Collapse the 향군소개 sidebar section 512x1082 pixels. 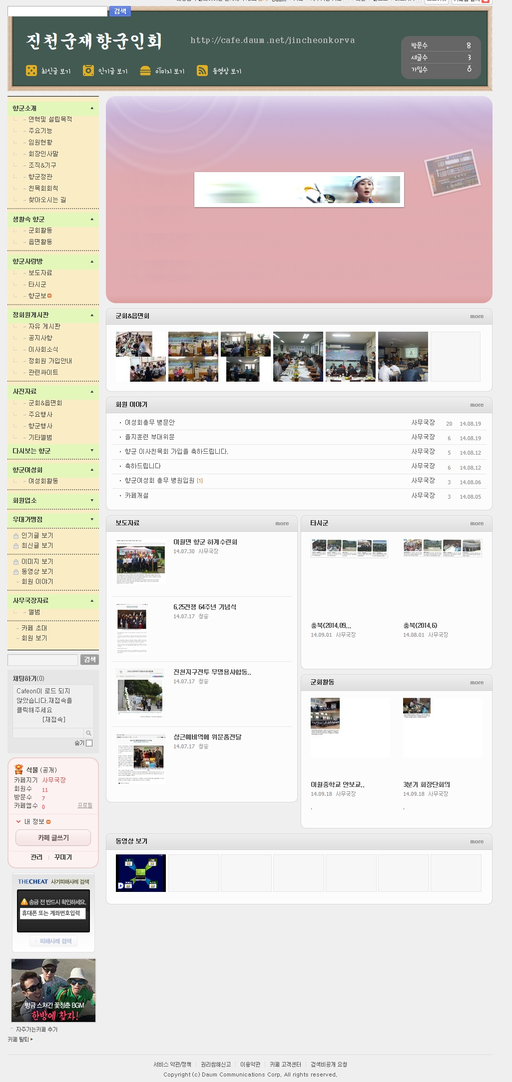(x=92, y=108)
